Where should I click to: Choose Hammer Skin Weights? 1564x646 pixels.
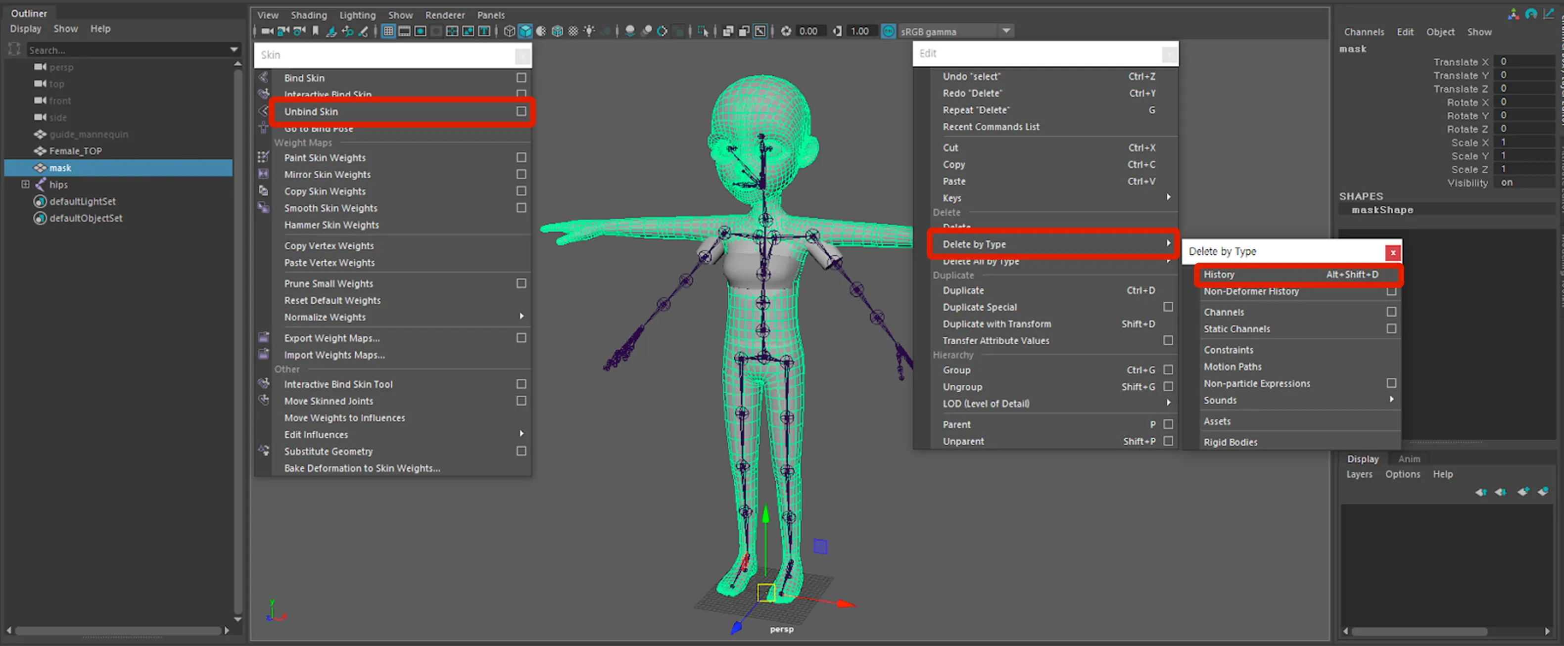point(332,225)
